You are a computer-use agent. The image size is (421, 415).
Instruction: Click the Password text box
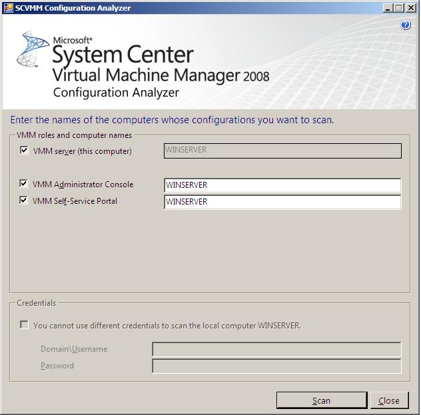[276, 366]
